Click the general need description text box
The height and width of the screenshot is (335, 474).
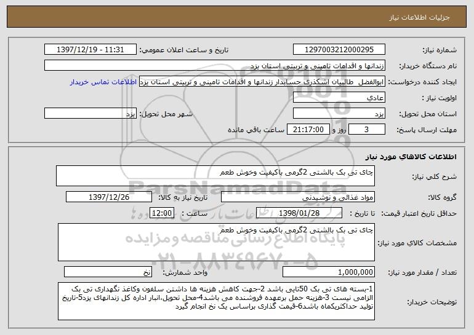coord(215,176)
